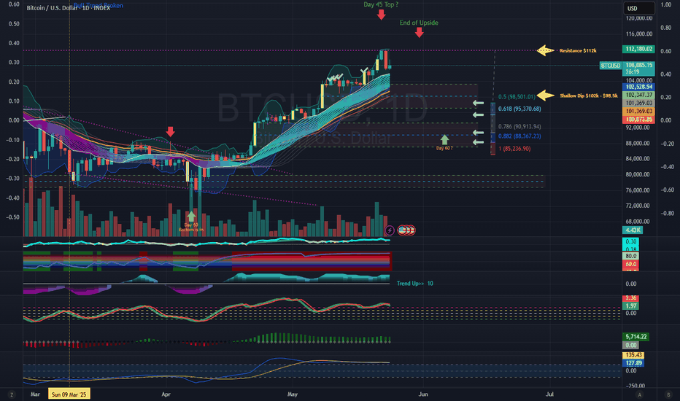This screenshot has width=680, height=401.
Task: Toggle the A auto-scale button
Action: [x=639, y=394]
